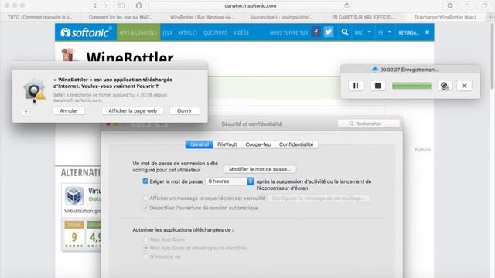Switch to Comment lire les .exe tab
The image size is (495, 278).
(x=121, y=17)
